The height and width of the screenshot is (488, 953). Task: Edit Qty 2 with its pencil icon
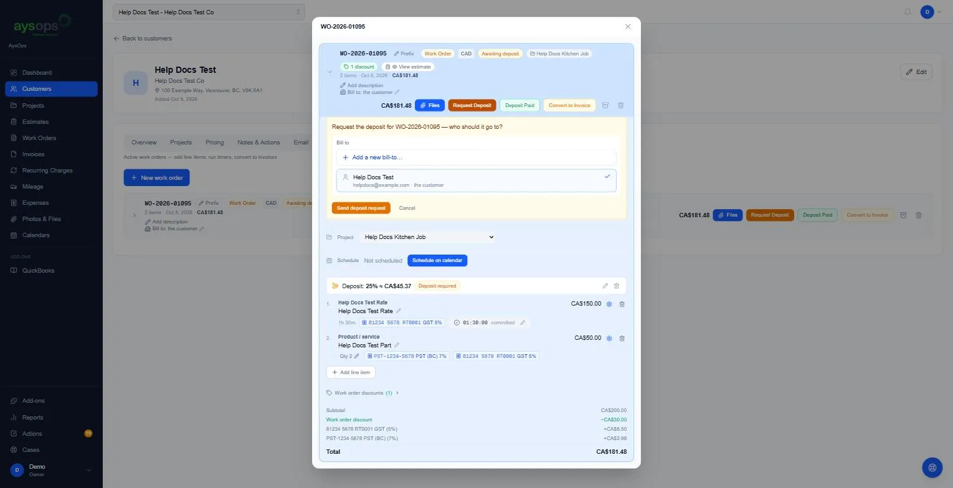click(357, 357)
